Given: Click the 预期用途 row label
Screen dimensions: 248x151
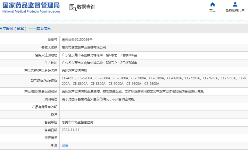Looking at the screenshot, I should coord(51,99).
